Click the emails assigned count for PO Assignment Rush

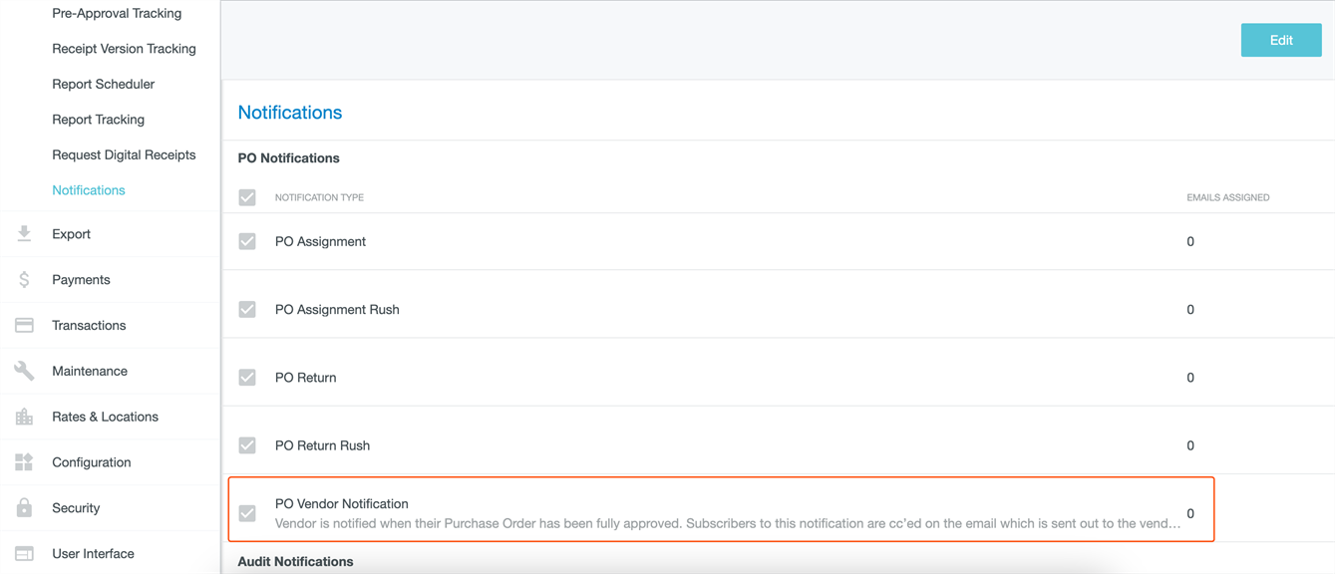(1190, 309)
